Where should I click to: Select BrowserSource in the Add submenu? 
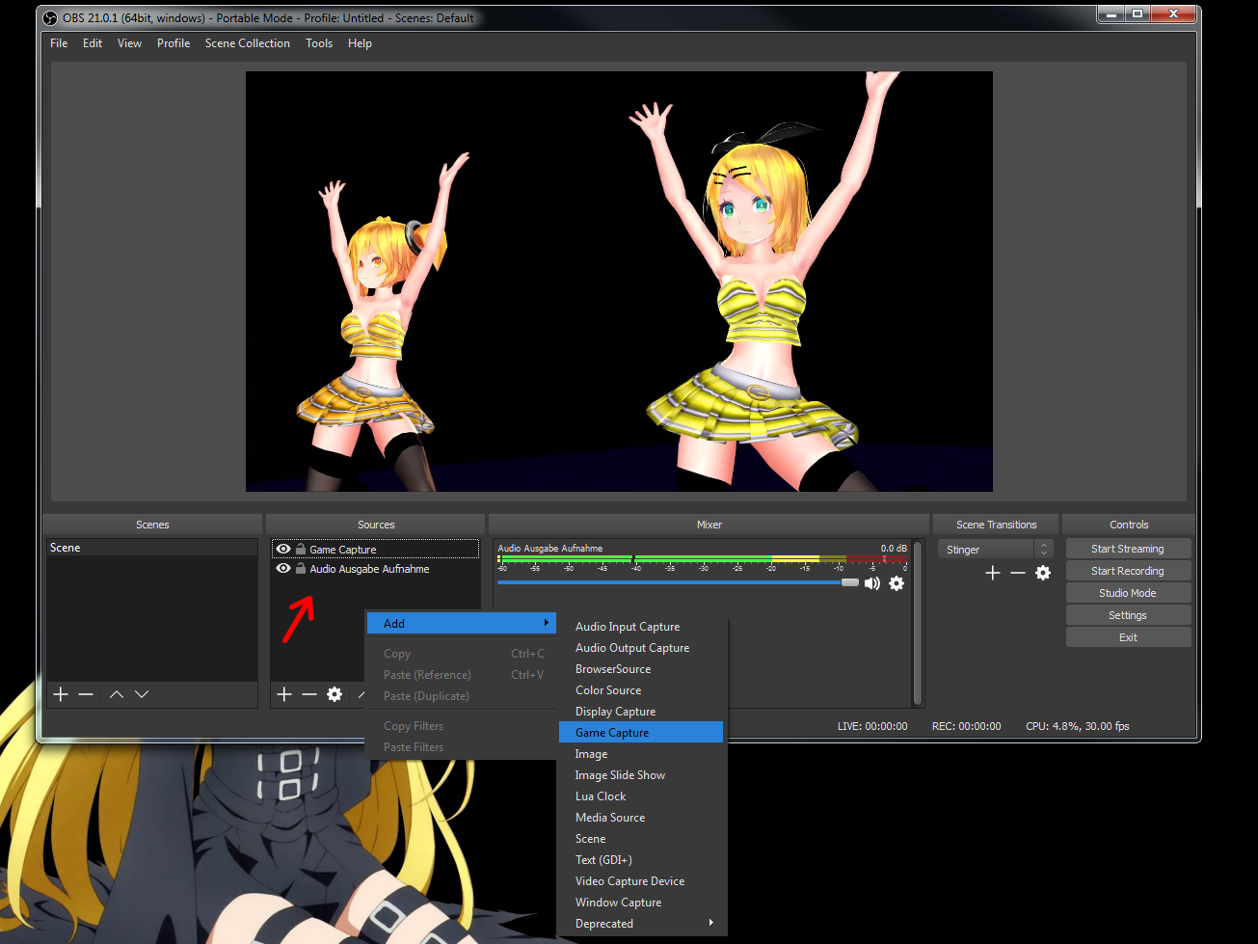tap(642, 669)
